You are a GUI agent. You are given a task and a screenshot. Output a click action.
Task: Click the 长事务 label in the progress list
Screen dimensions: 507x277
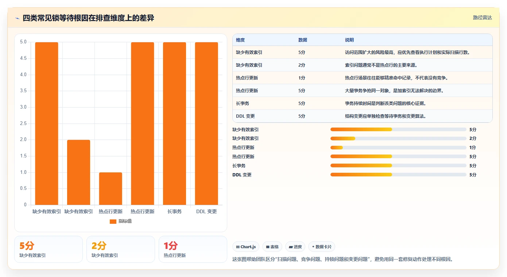coord(239,166)
